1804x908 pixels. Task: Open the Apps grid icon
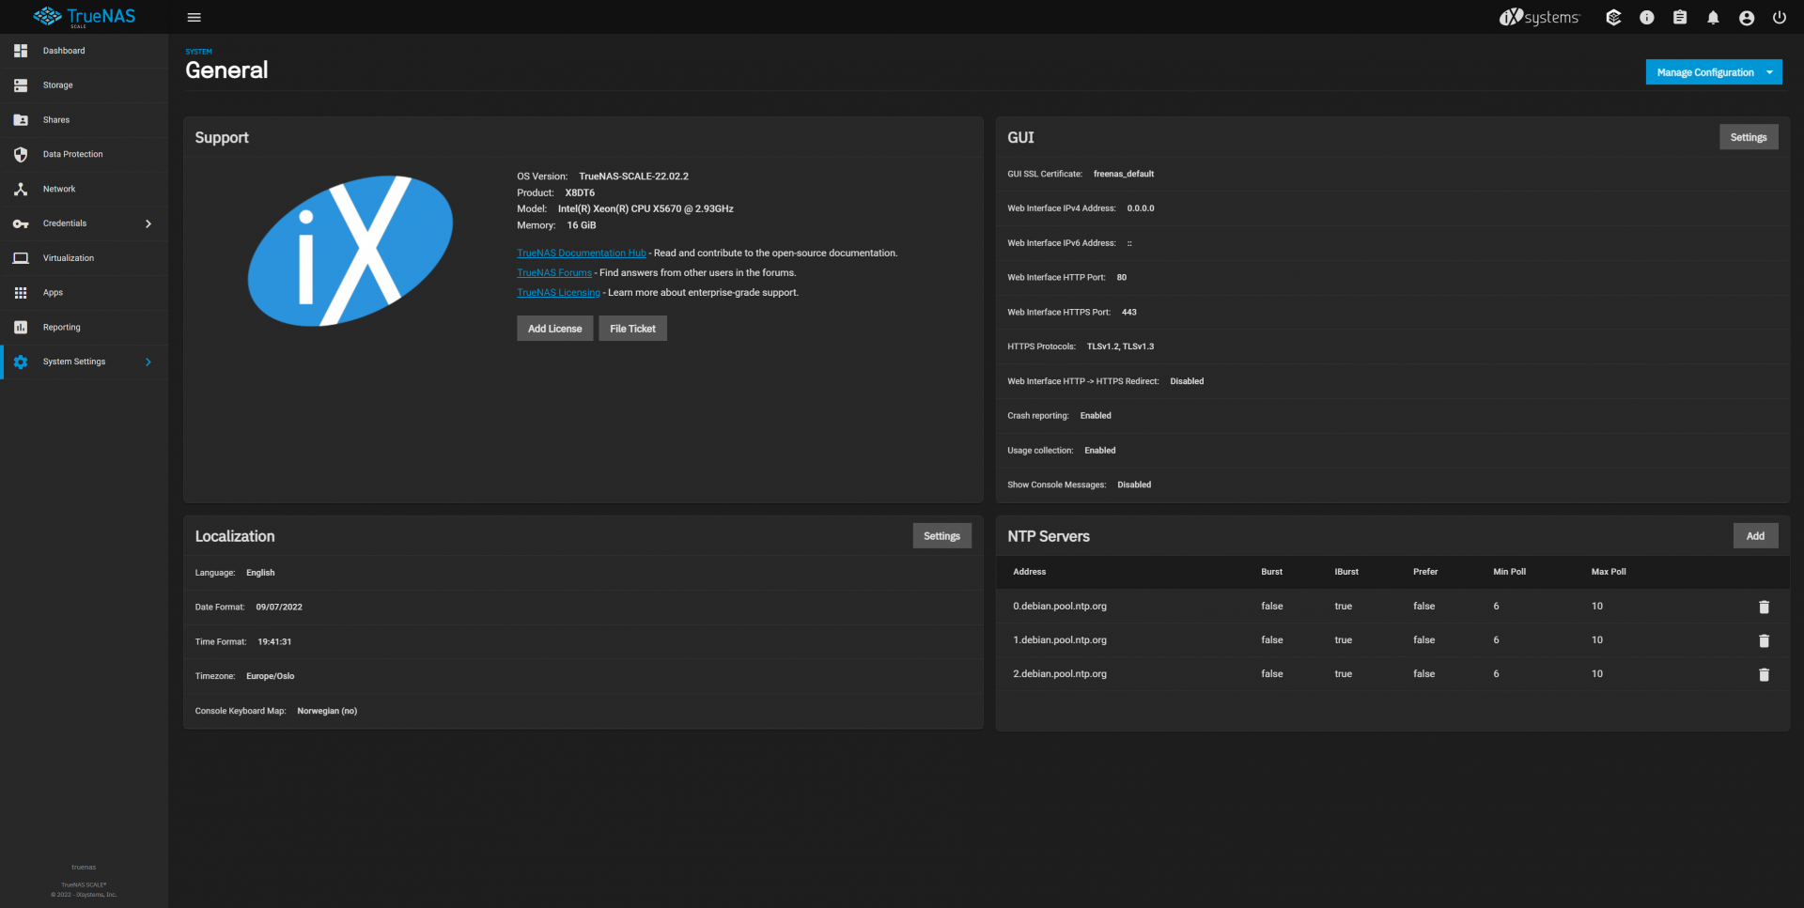click(21, 293)
